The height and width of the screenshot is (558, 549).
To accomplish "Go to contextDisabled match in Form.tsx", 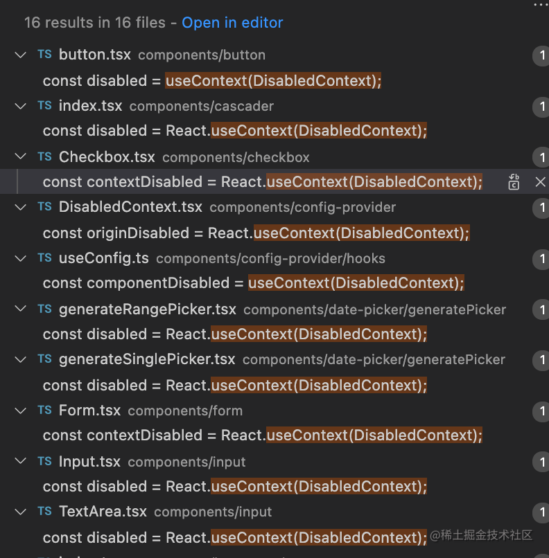I will pyautogui.click(x=263, y=435).
